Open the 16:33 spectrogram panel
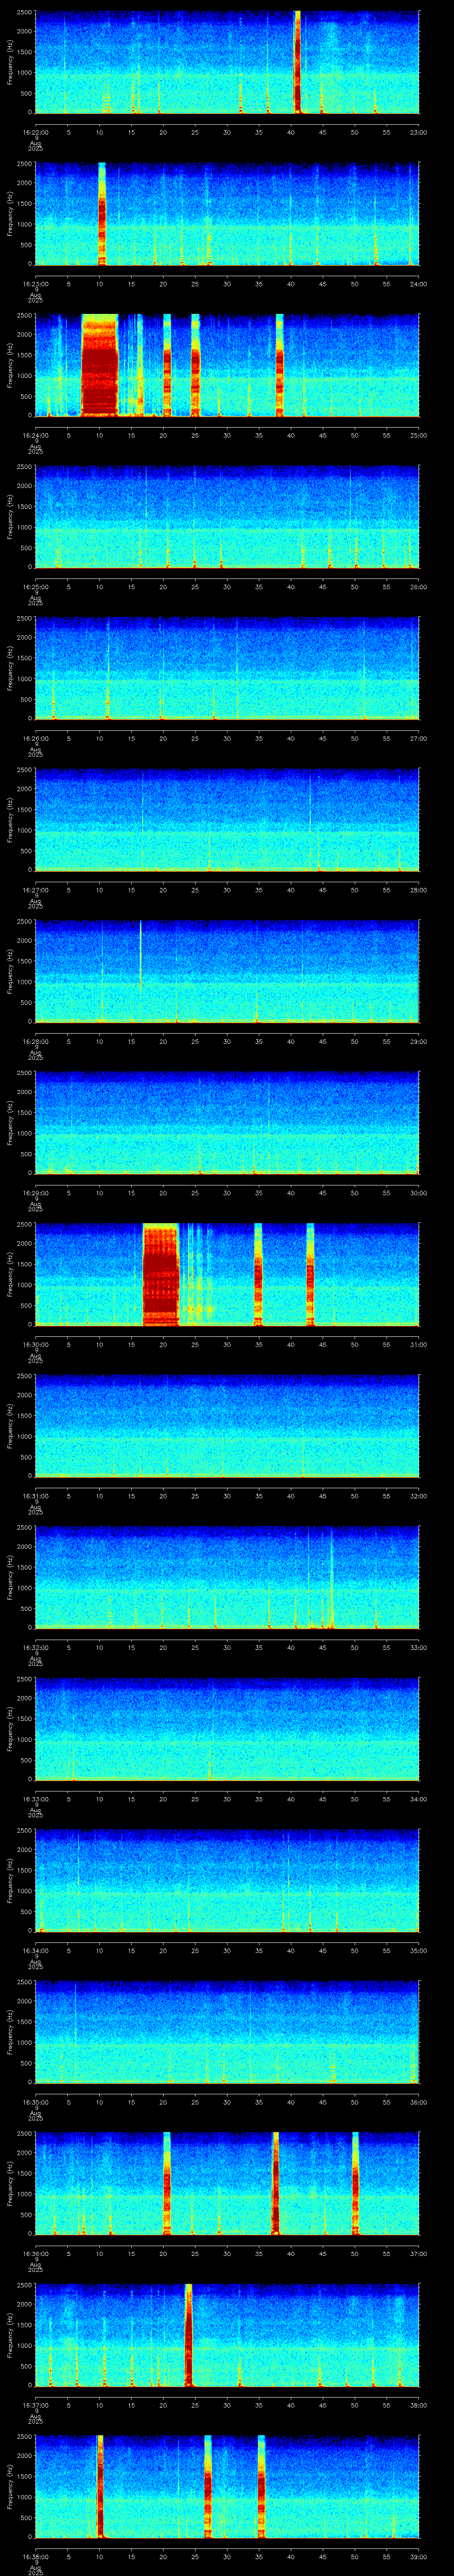 [227, 1728]
